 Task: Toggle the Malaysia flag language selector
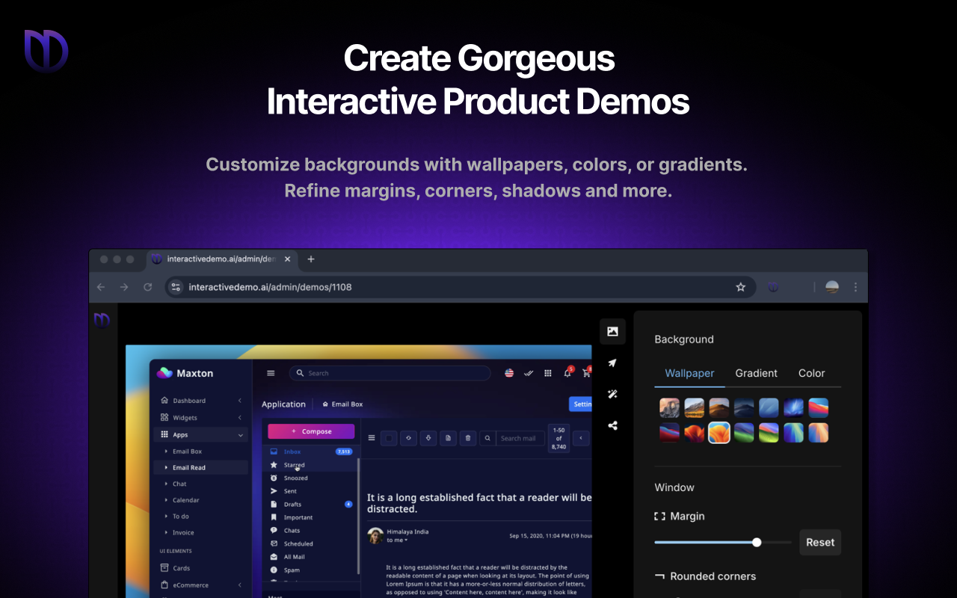tap(509, 372)
